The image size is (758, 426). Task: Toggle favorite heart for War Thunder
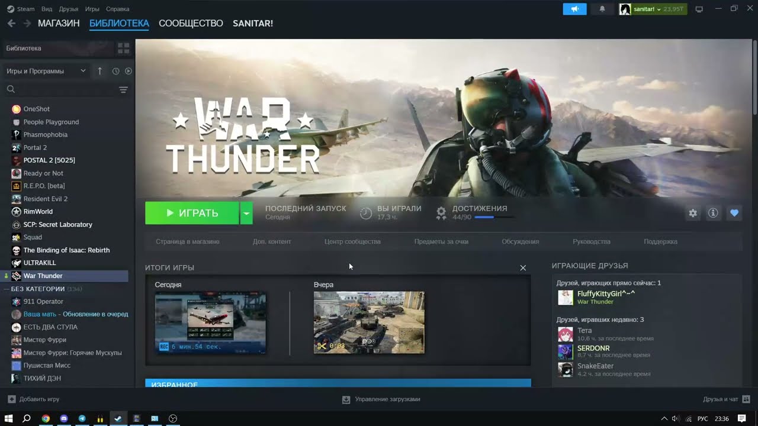[734, 213]
